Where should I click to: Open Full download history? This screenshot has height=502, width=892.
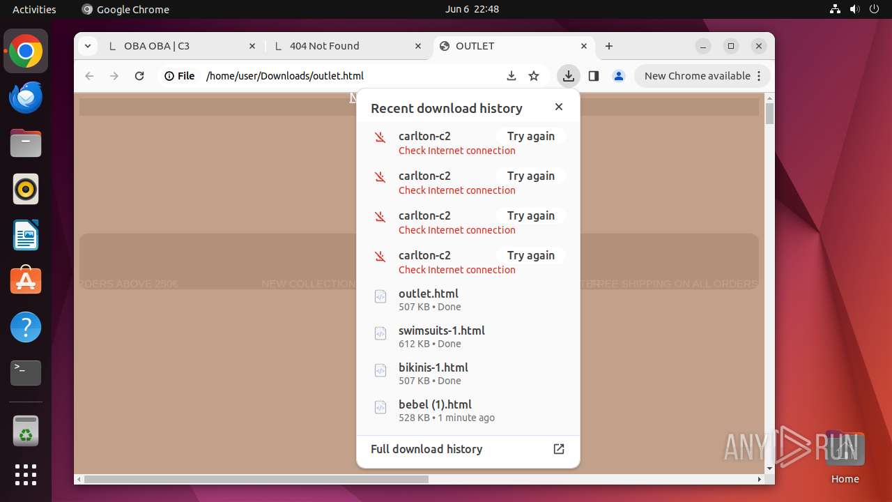pyautogui.click(x=468, y=449)
